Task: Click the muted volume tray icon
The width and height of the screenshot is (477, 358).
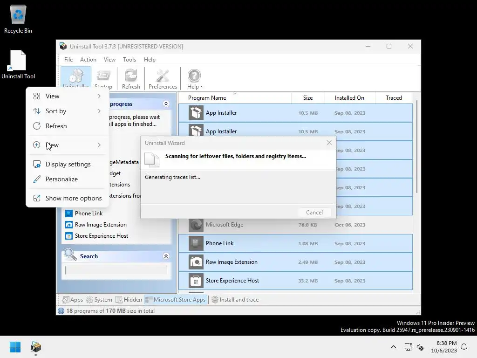Action: tap(420, 347)
